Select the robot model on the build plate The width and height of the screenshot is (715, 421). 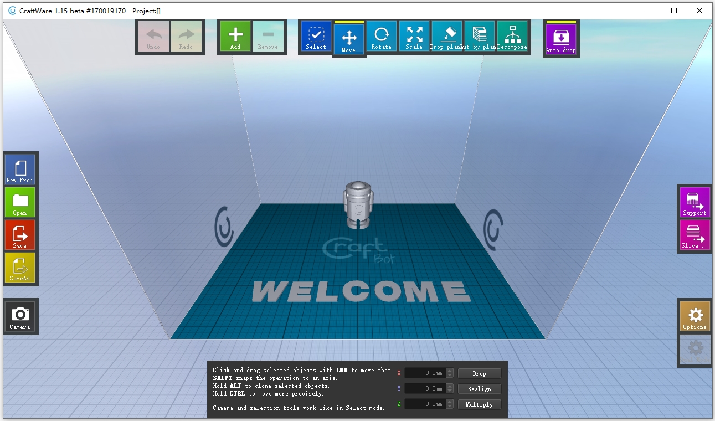pos(358,204)
